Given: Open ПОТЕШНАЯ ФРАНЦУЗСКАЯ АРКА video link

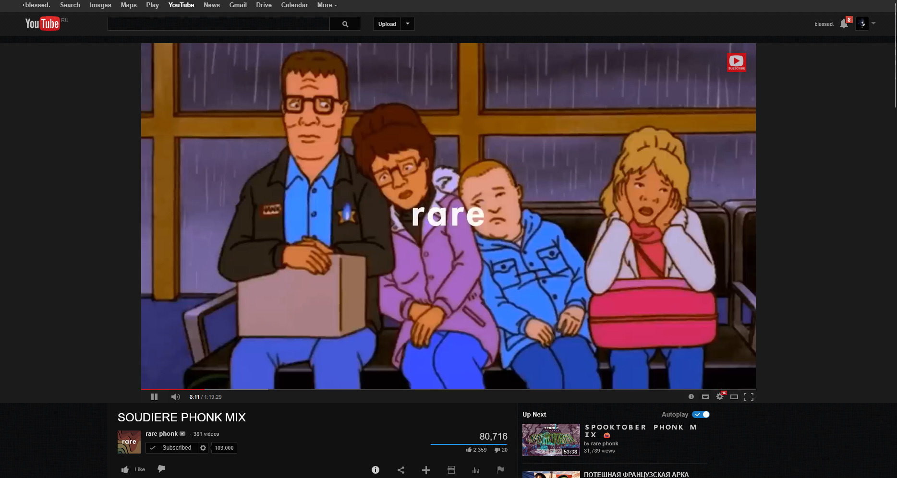Looking at the screenshot, I should coord(636,475).
